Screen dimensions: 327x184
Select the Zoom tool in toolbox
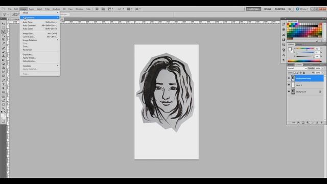pyautogui.click(x=4, y=108)
